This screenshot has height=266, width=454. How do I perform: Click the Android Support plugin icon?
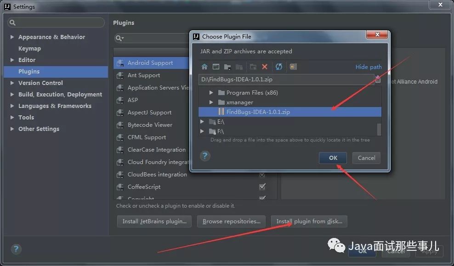(120, 63)
